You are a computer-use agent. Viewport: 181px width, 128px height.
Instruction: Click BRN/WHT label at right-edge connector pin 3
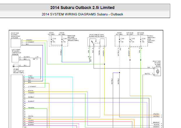[156, 122]
